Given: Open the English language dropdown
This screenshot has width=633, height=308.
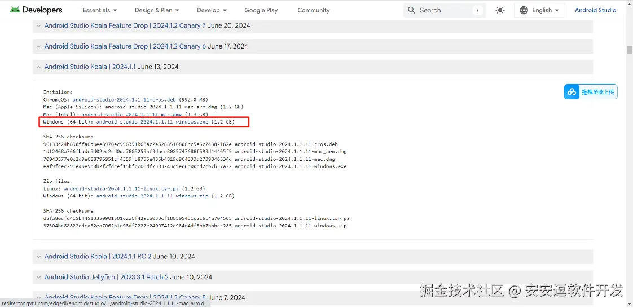Looking at the screenshot, I should click(539, 11).
